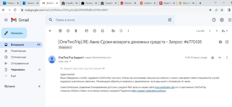
Task: Open a new browser tab
Action: (200, 3)
